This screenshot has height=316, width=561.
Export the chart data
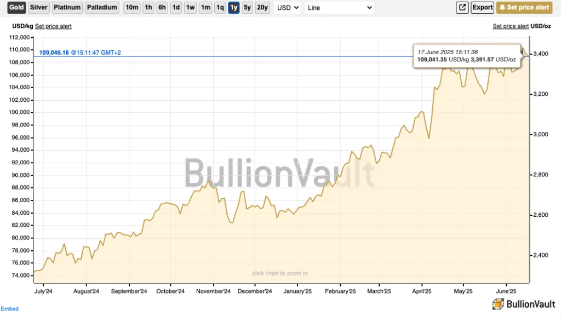[x=482, y=8]
